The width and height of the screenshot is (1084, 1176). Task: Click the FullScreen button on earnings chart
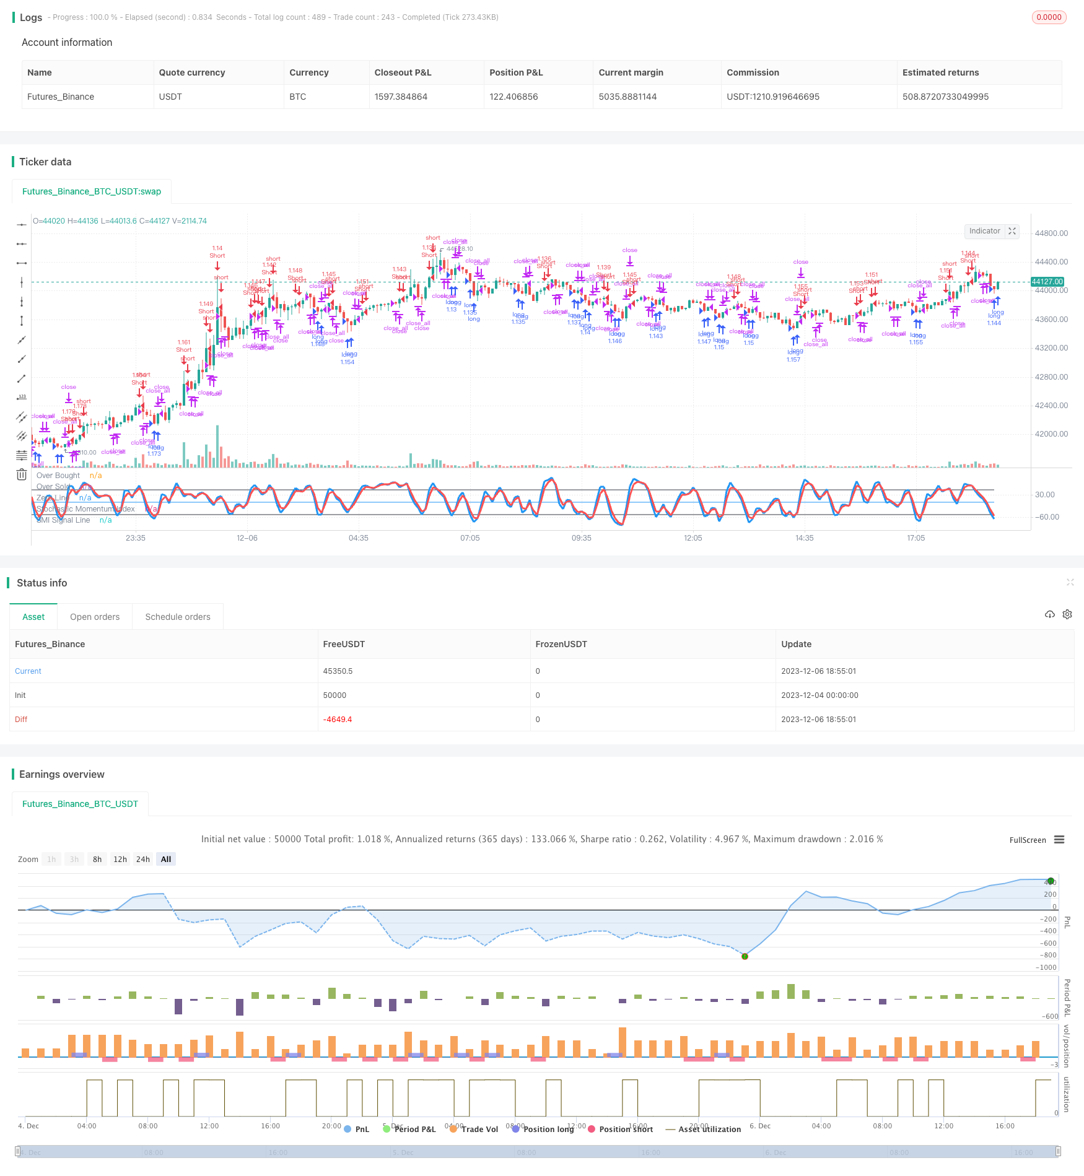click(1028, 840)
